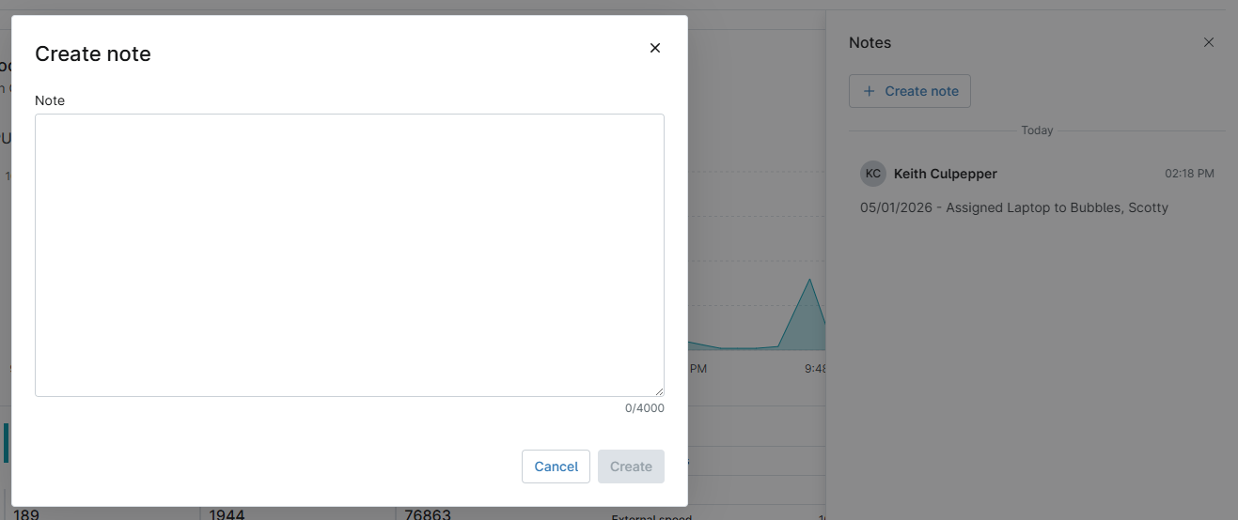Select Keith Culpepper author name
Screen dimensions: 1238x520
pos(946,174)
